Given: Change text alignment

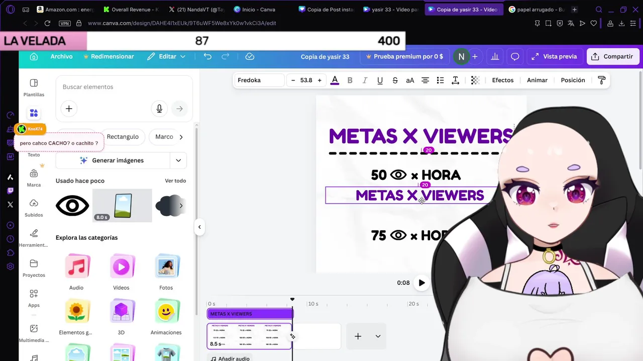Looking at the screenshot, I should point(425,80).
